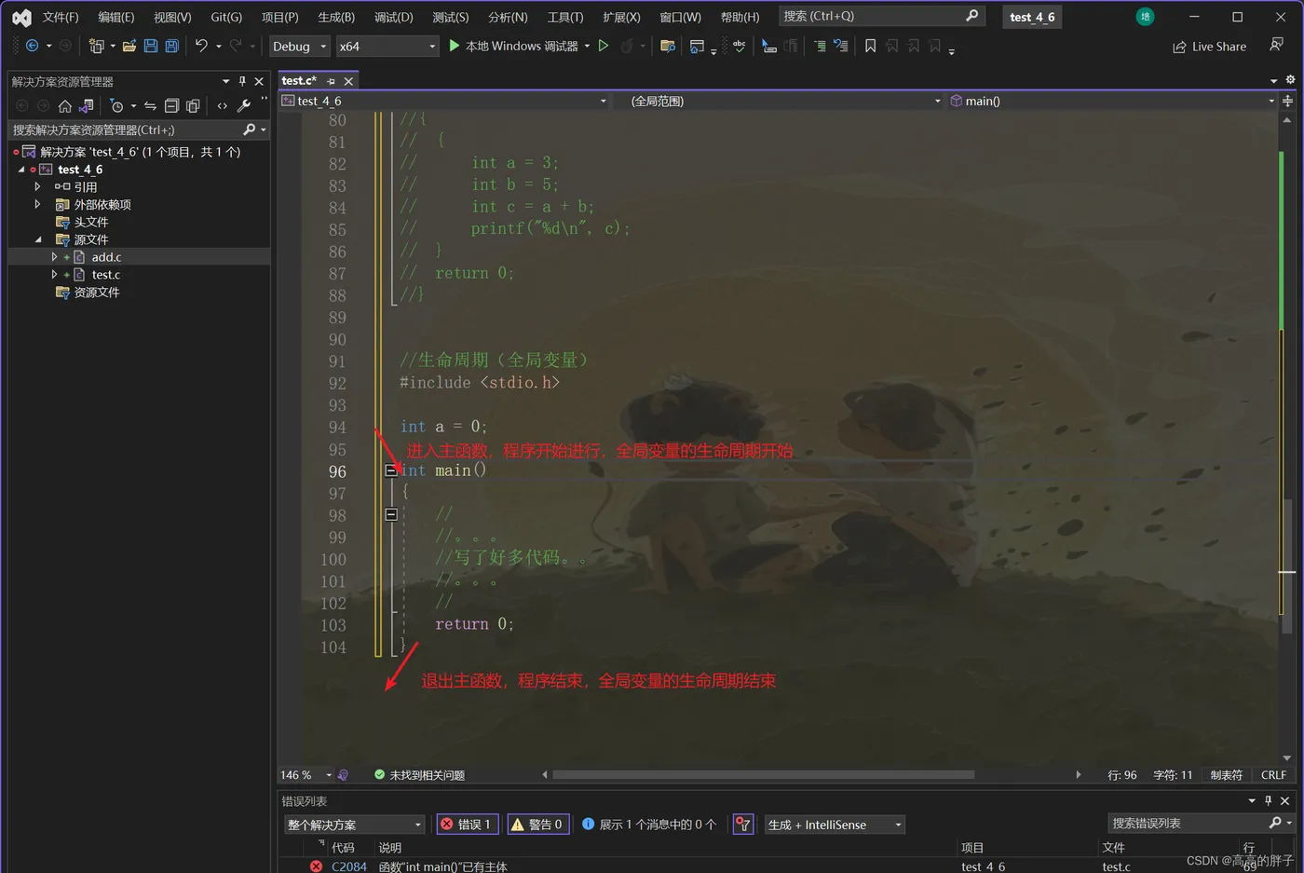
Task: Click the feedback icon beside Live Share
Action: point(1276,45)
